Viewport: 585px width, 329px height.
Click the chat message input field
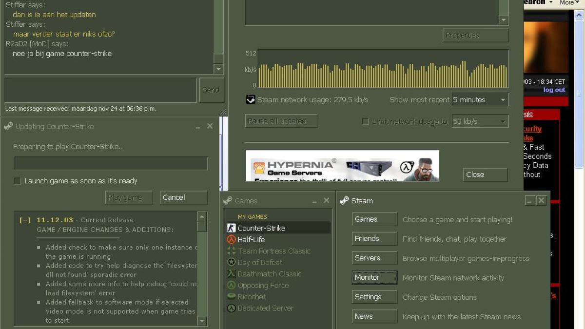(100, 90)
